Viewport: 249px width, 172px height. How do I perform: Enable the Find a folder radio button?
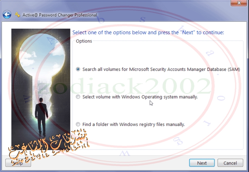click(x=78, y=124)
